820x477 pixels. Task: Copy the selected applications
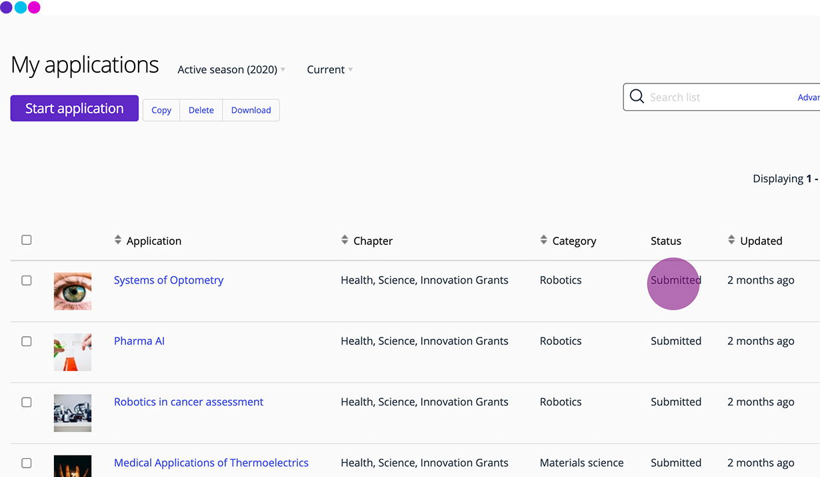(x=161, y=109)
